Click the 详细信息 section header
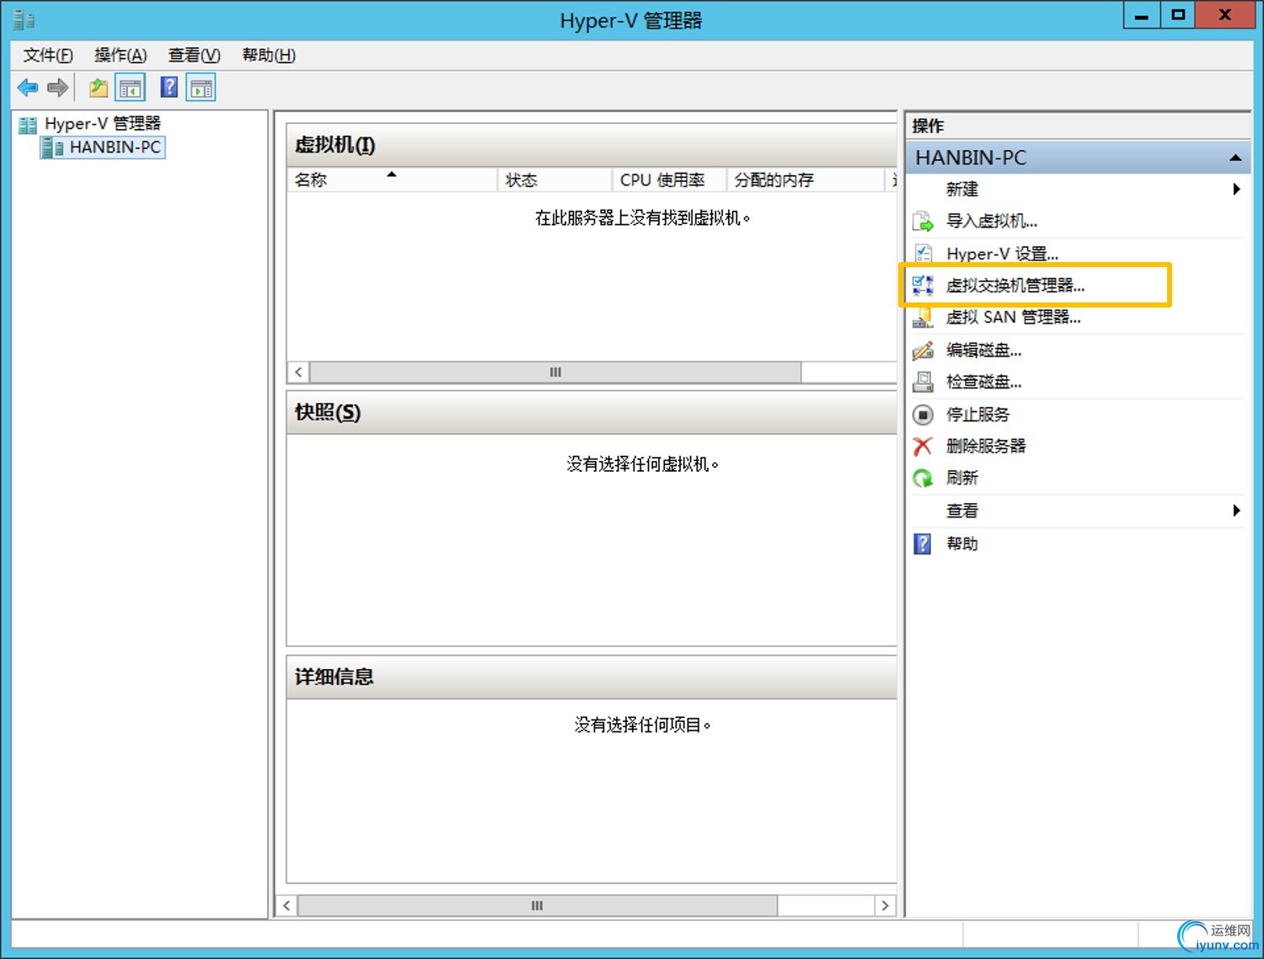1264x959 pixels. (592, 678)
